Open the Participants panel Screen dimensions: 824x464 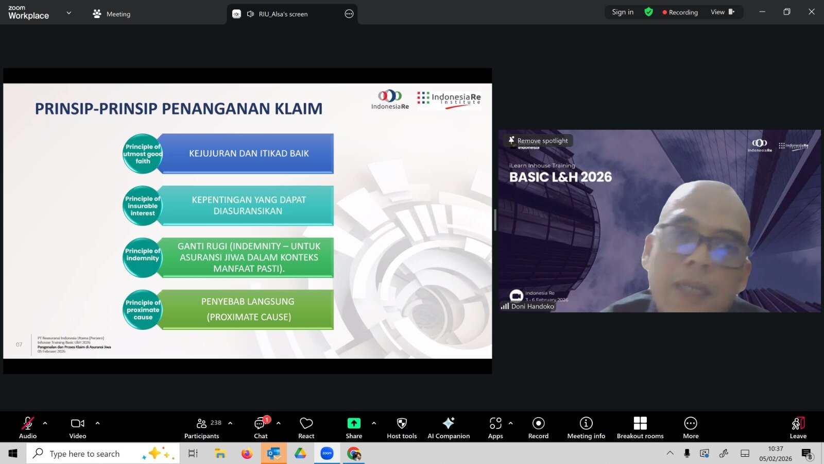(202, 428)
